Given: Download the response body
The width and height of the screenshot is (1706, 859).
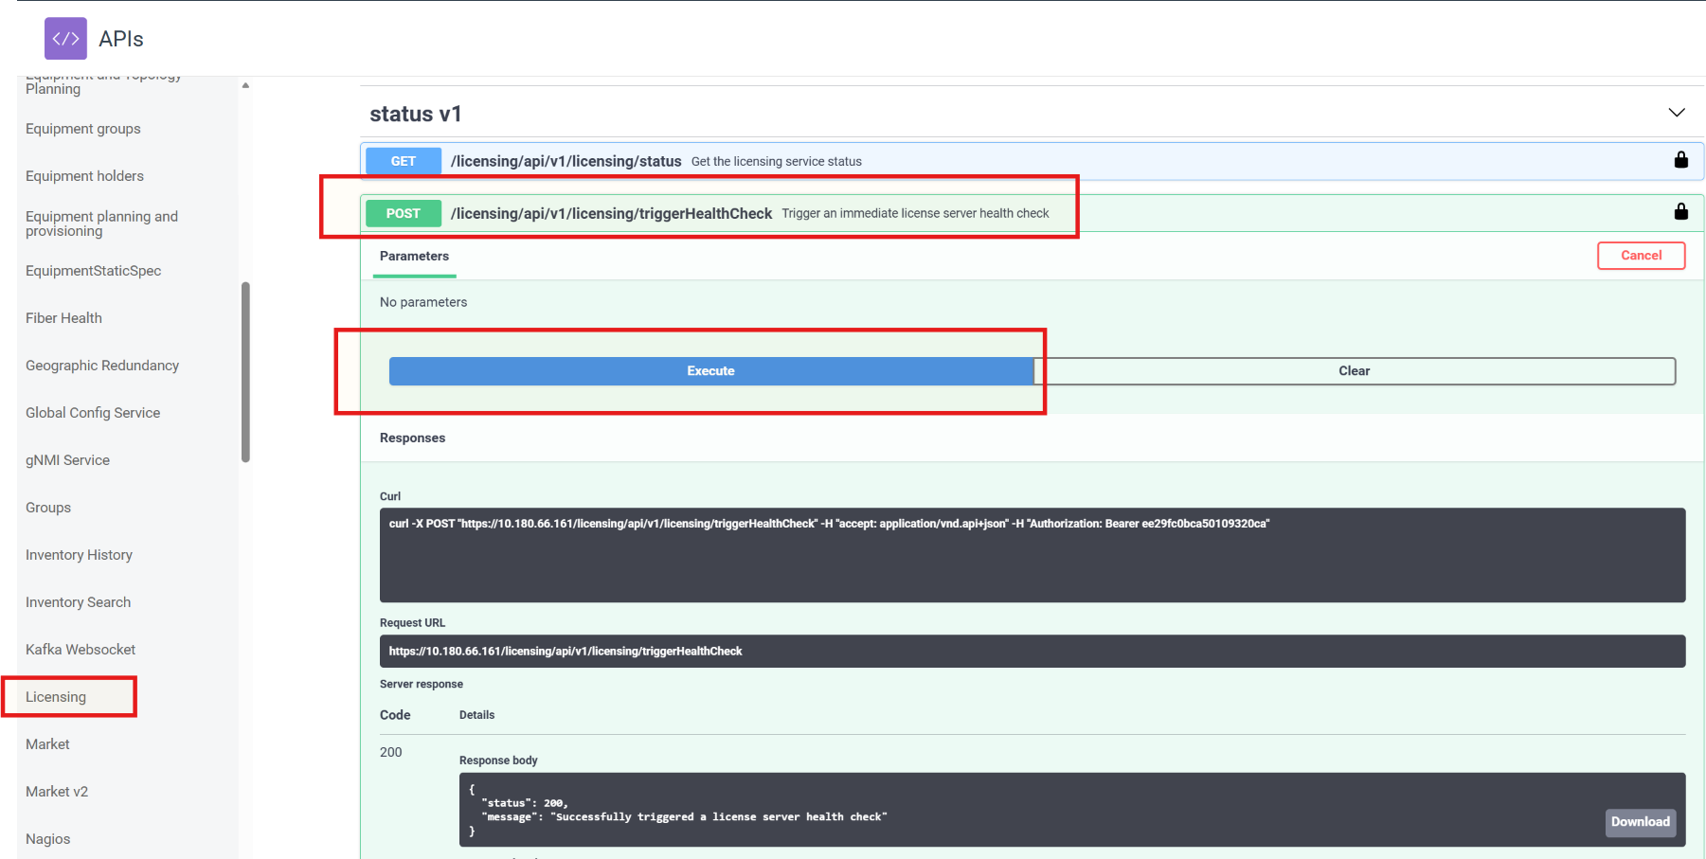Looking at the screenshot, I should click(x=1640, y=822).
